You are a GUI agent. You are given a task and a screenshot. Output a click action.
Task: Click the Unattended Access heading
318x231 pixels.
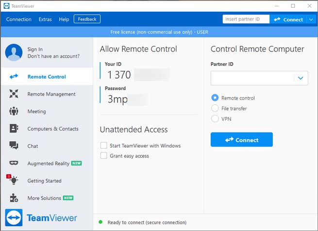tap(134, 130)
